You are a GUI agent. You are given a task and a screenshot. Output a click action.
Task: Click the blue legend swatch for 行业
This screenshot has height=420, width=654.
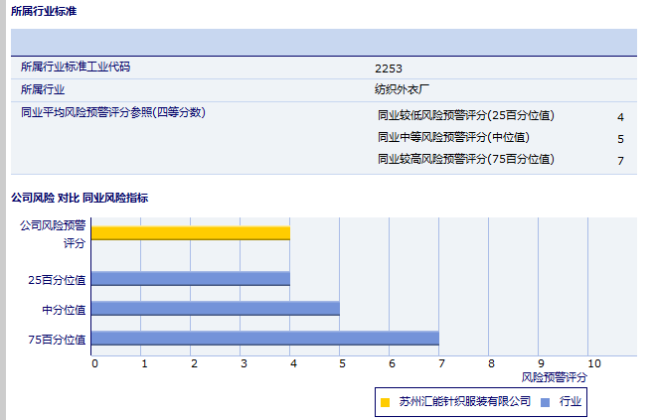tap(546, 402)
